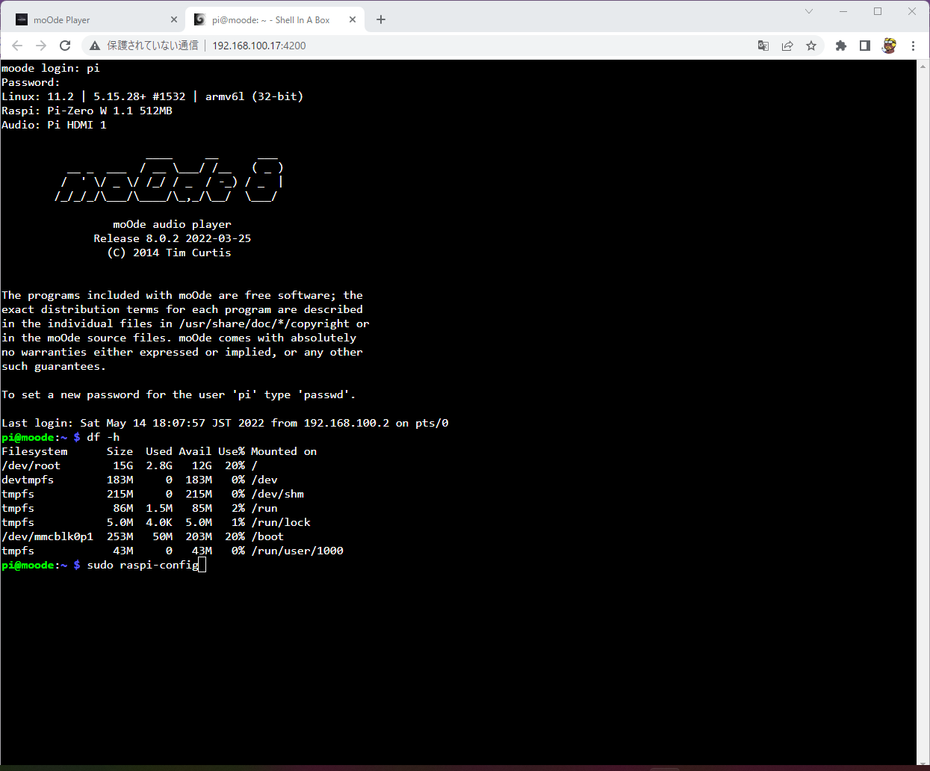Open the Chrome profile avatar
This screenshot has height=771, width=930.
[x=889, y=46]
